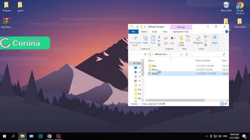Open the game folder on desktop

(x=20, y=7)
